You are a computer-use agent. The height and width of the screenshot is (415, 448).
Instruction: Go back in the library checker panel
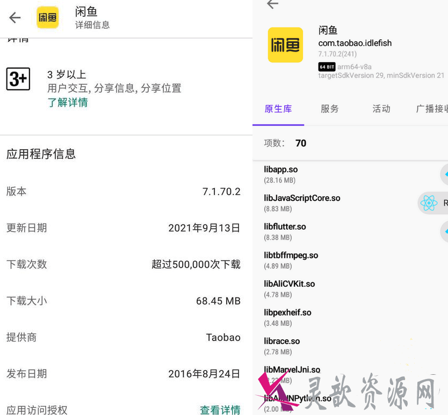[272, 4]
